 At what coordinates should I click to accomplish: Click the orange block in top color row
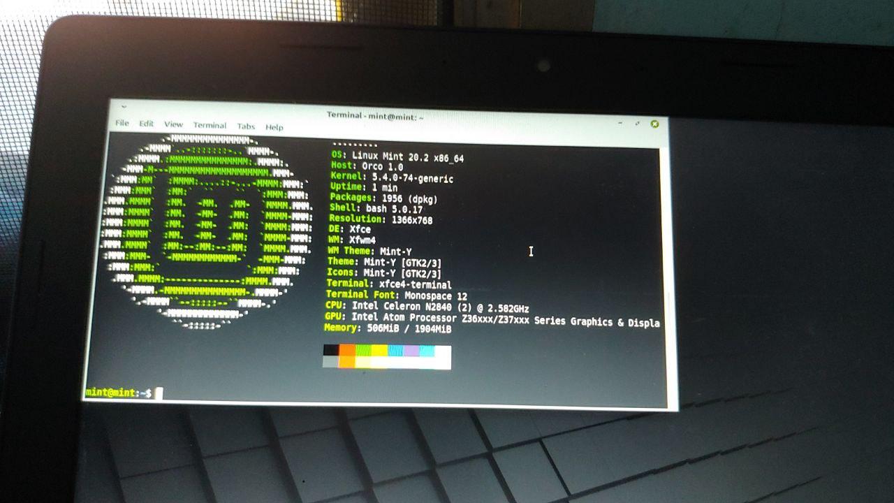(x=347, y=350)
